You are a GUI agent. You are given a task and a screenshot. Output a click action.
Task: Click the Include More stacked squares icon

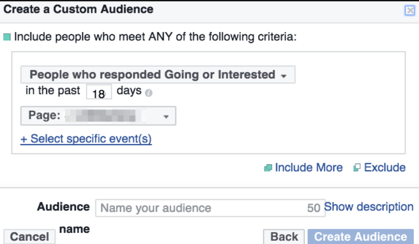coord(268,168)
